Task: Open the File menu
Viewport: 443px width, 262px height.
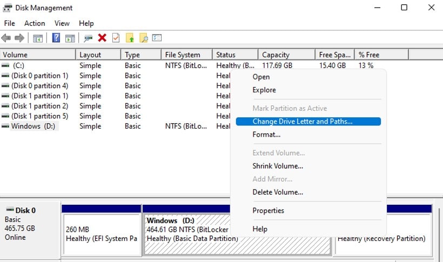Action: coord(10,23)
